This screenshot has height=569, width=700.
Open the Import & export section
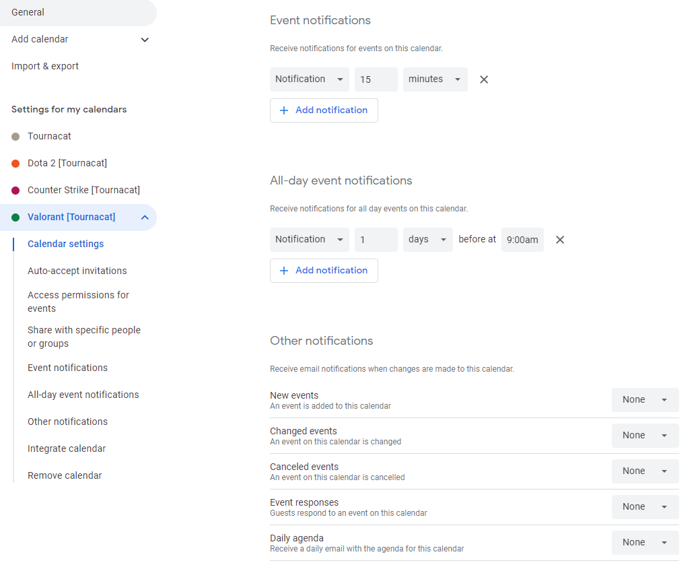pyautogui.click(x=44, y=65)
